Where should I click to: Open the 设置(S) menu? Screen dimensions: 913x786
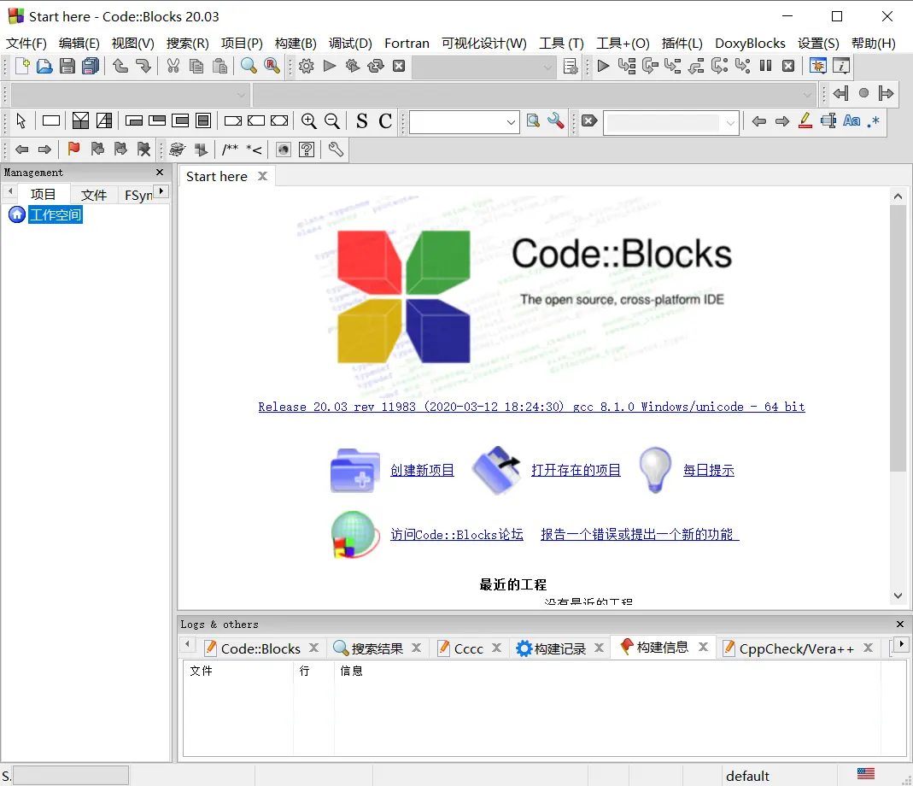[x=818, y=43]
